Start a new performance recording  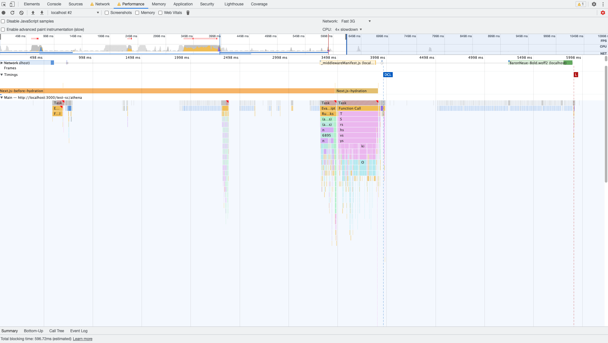(x=3, y=13)
